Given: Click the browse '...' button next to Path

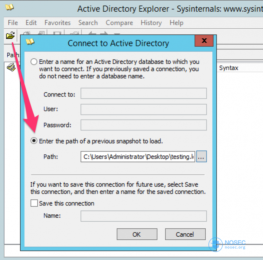Looking at the screenshot, I should coord(201,156).
